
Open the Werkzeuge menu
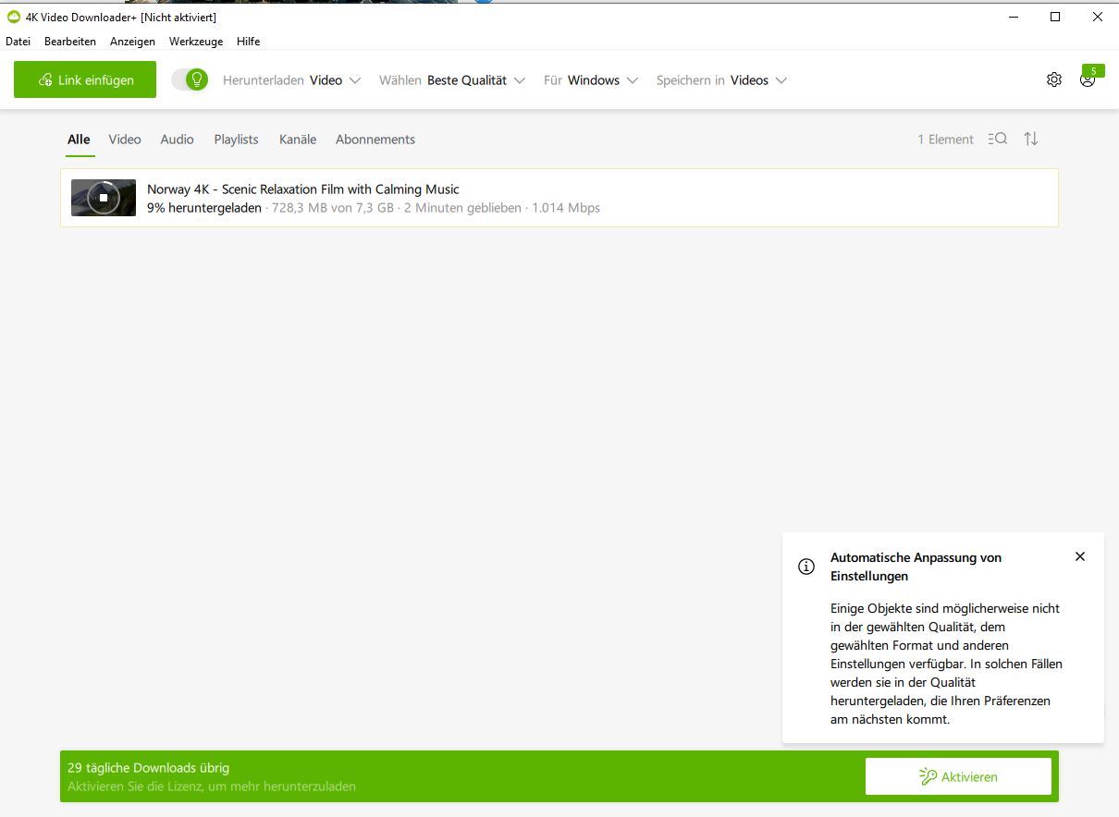[196, 42]
